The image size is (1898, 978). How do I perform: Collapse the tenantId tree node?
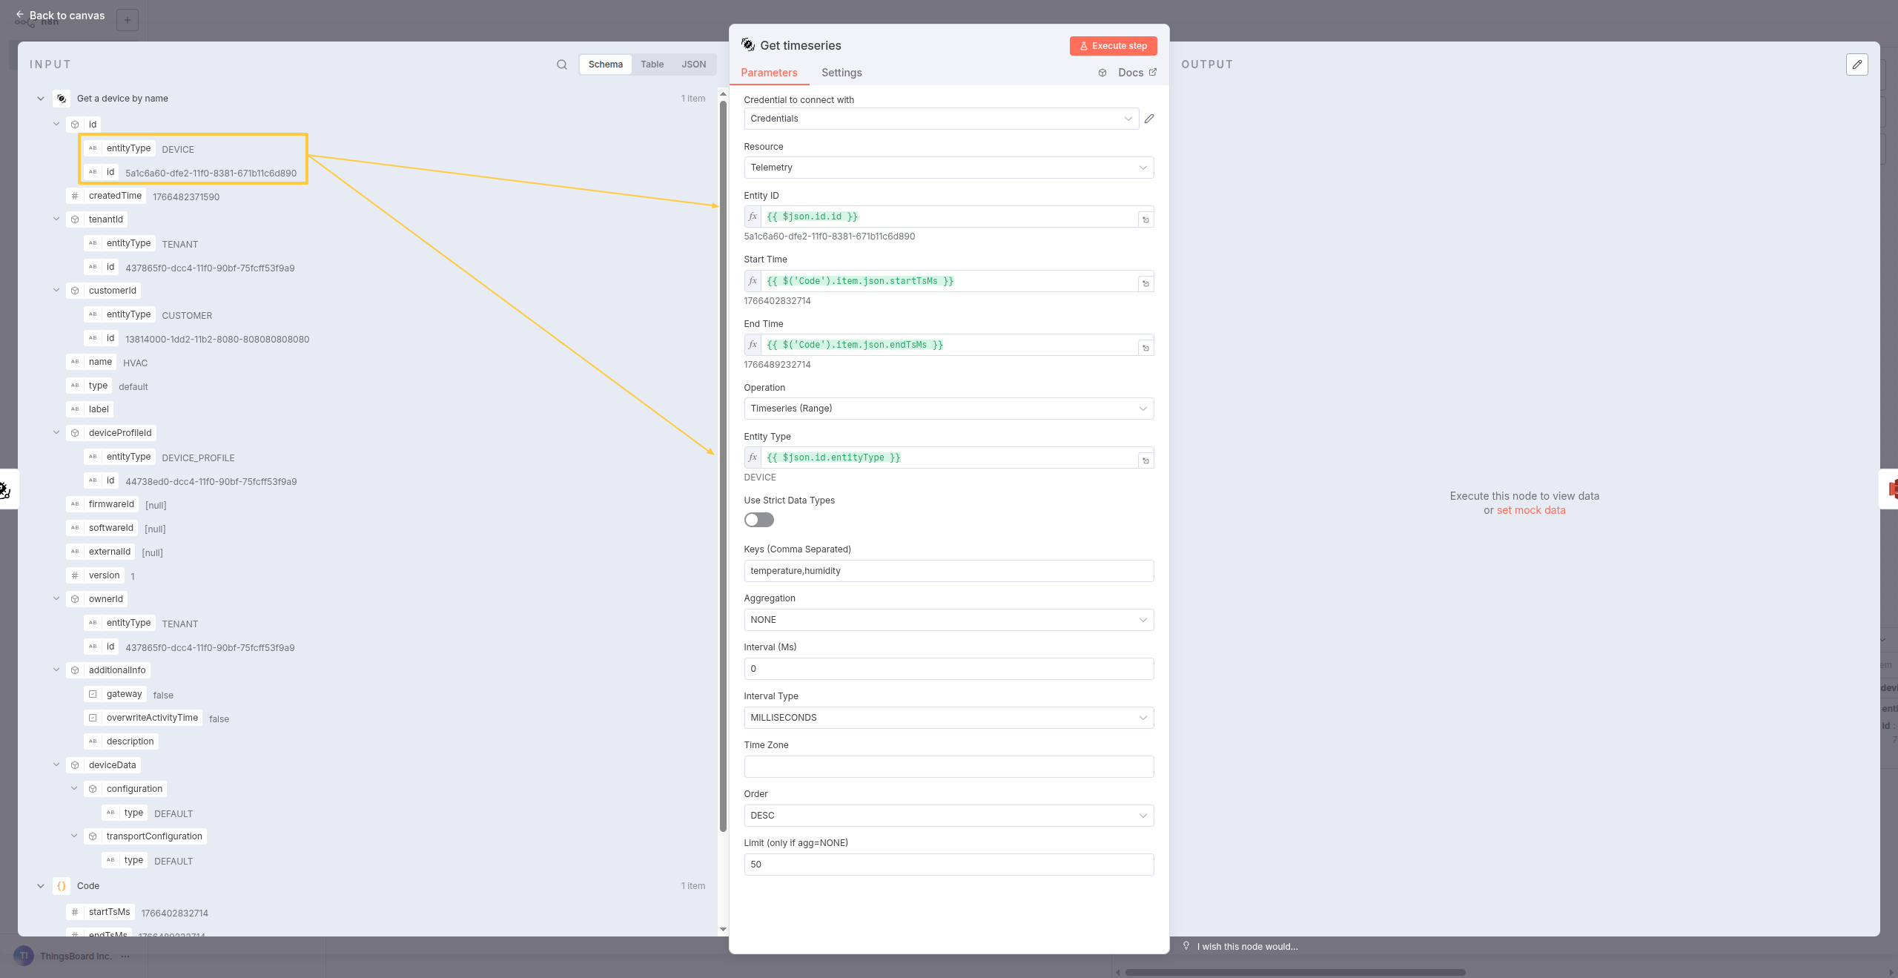56,219
